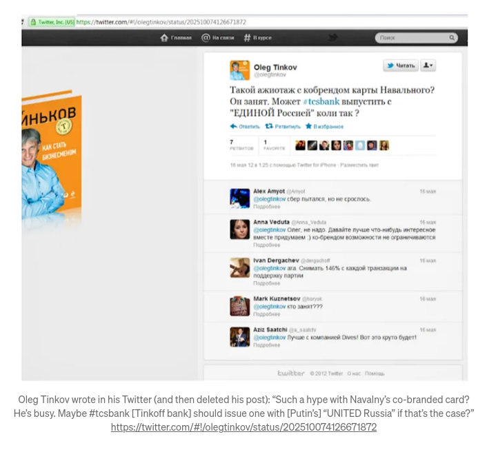Open the В курсе hashtag tab
498x452 pixels.
click(257, 38)
